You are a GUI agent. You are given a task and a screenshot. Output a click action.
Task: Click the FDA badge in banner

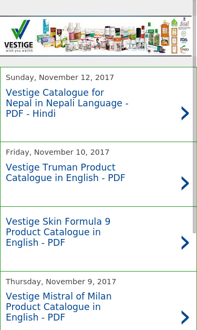tap(184, 40)
